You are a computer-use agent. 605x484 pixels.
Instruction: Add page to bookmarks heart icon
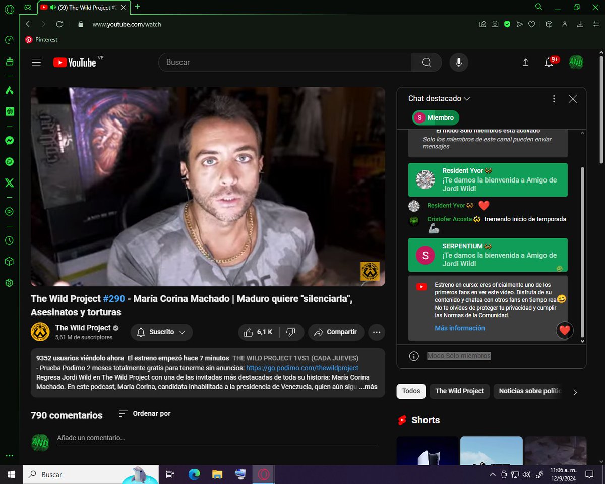[531, 24]
